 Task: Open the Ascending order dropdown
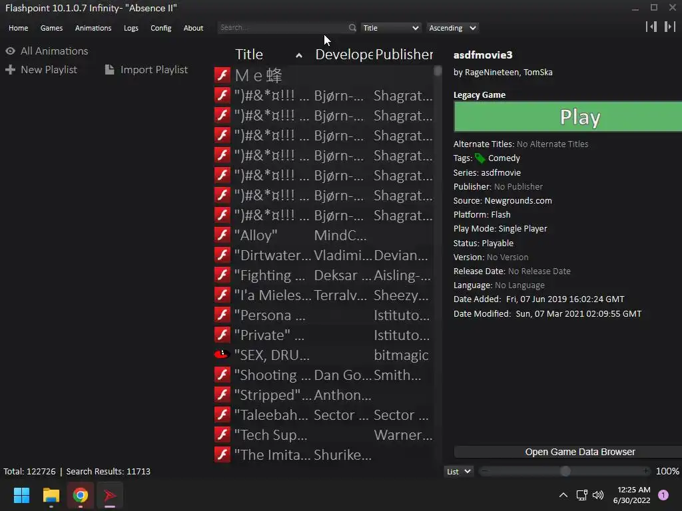click(x=452, y=28)
